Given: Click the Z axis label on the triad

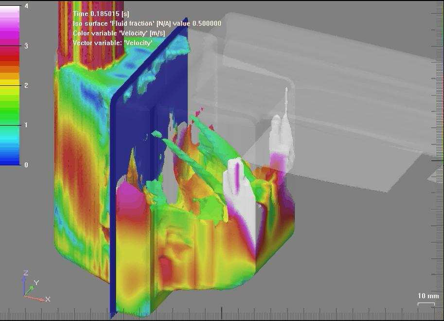Looking at the screenshot, I should point(26,273).
